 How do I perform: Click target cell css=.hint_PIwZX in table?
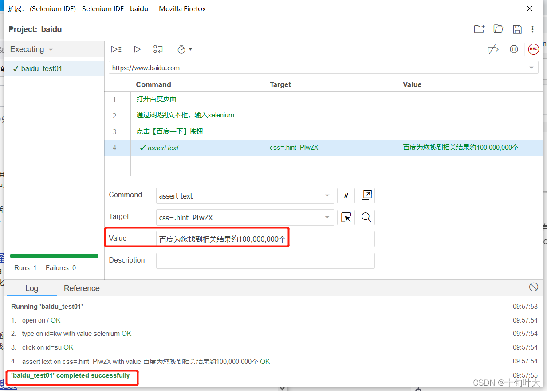[x=294, y=148]
